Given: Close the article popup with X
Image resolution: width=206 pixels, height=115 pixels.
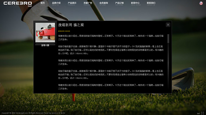Looking at the screenshot, I should pos(168,25).
